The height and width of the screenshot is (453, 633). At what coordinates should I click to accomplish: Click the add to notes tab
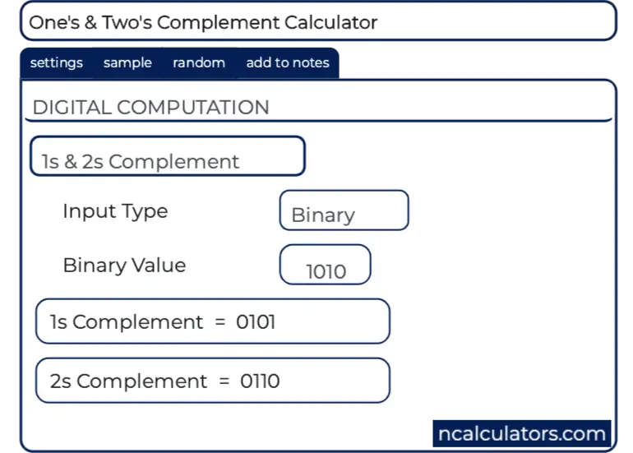[288, 63]
